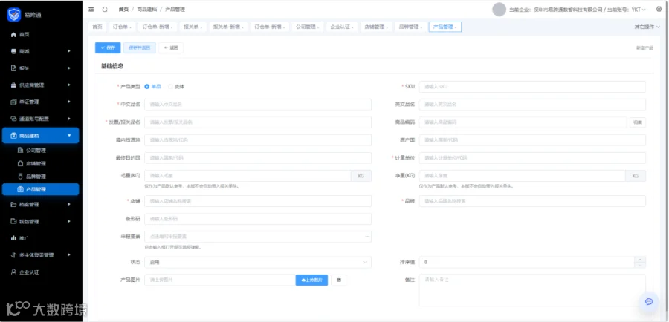The height and width of the screenshot is (322, 669).
Task: Click the 报关 document icon in the sidebar
Action: click(13, 68)
